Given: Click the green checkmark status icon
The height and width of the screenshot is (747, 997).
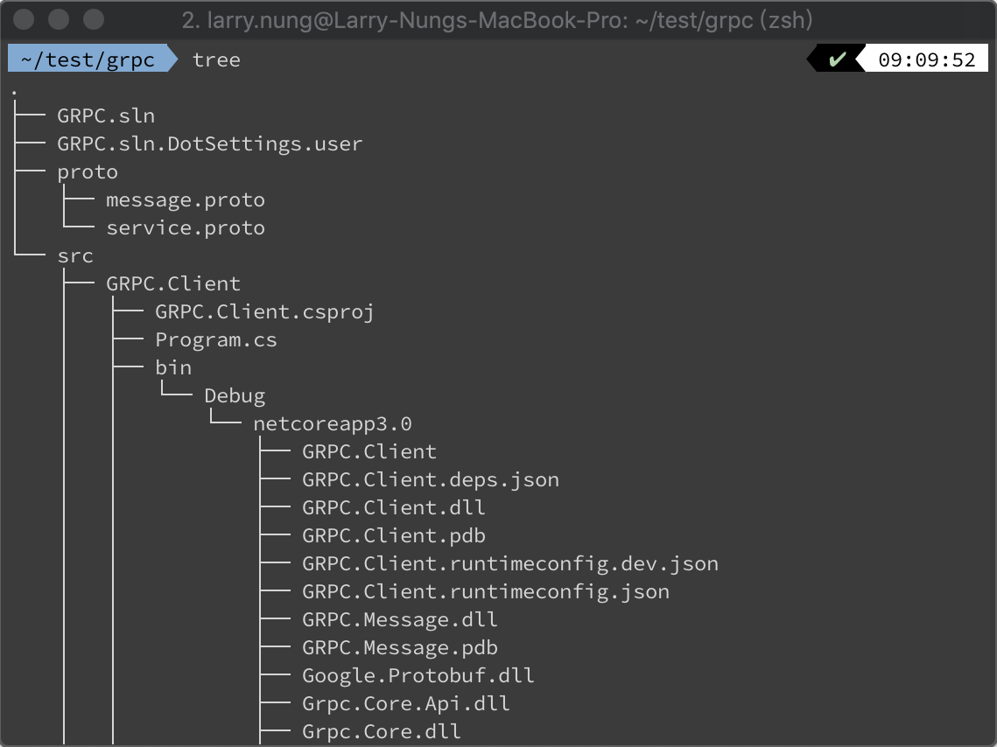Looking at the screenshot, I should click(x=837, y=59).
